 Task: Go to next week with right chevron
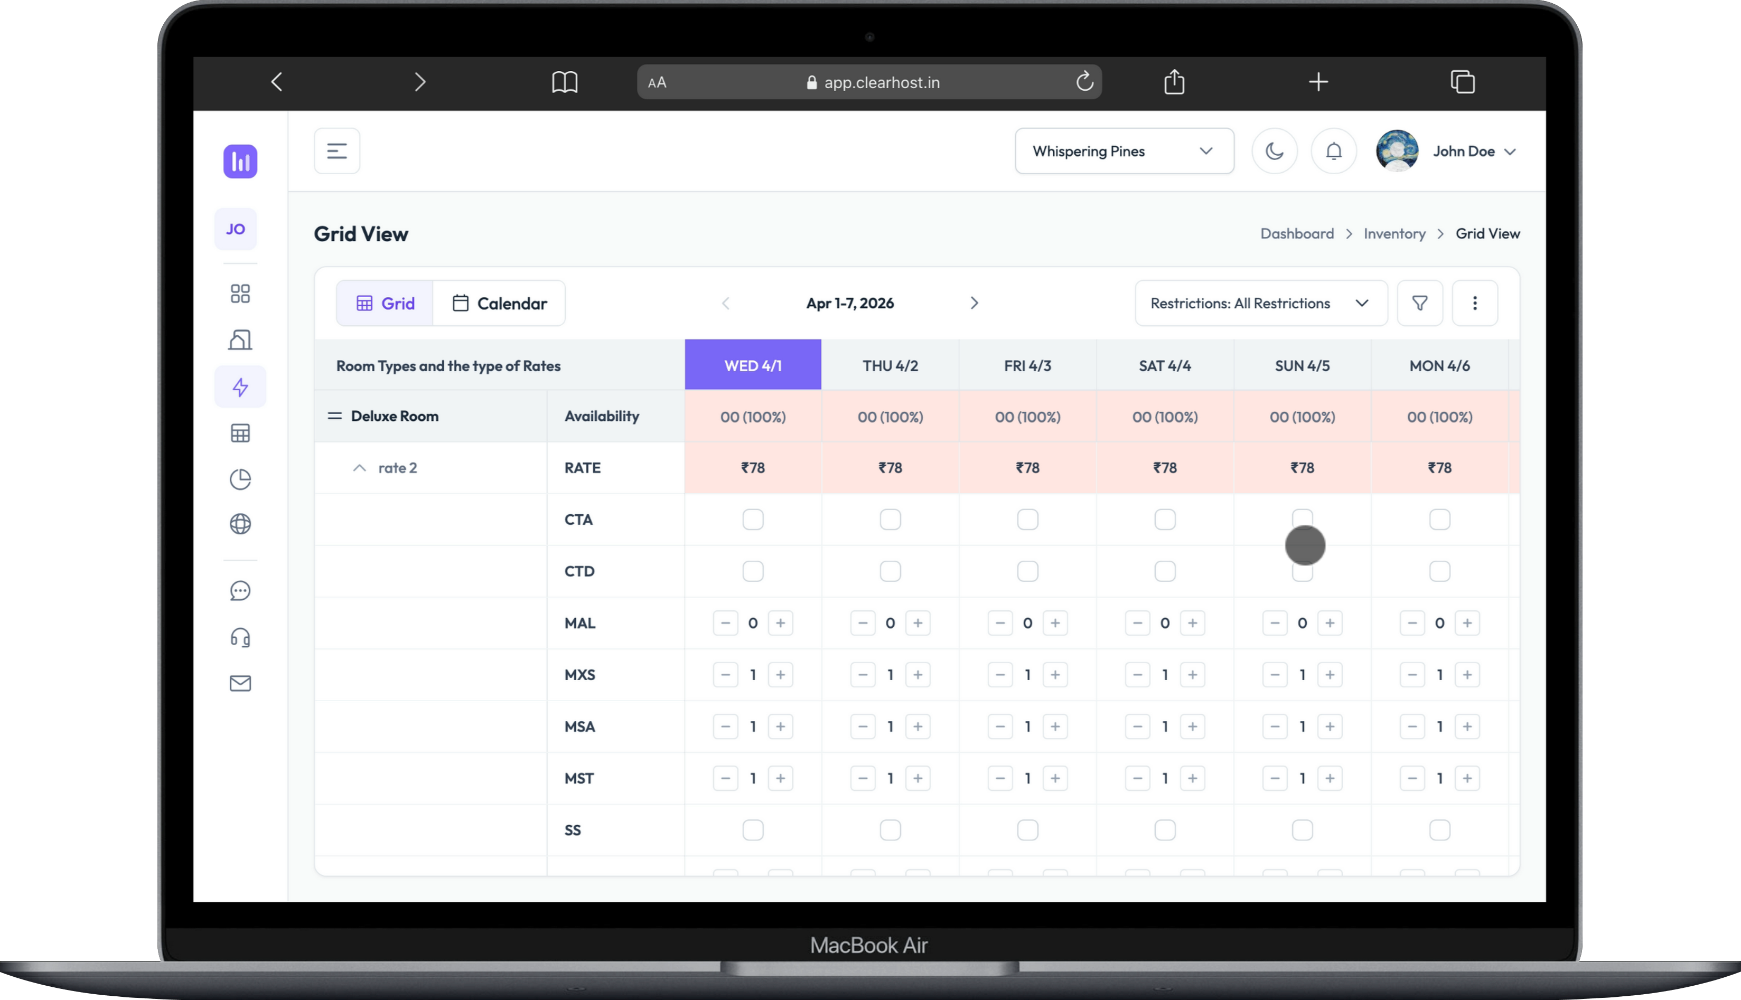[x=974, y=303]
